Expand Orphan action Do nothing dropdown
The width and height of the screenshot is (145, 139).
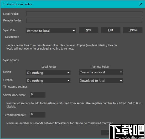click(x=48, y=81)
